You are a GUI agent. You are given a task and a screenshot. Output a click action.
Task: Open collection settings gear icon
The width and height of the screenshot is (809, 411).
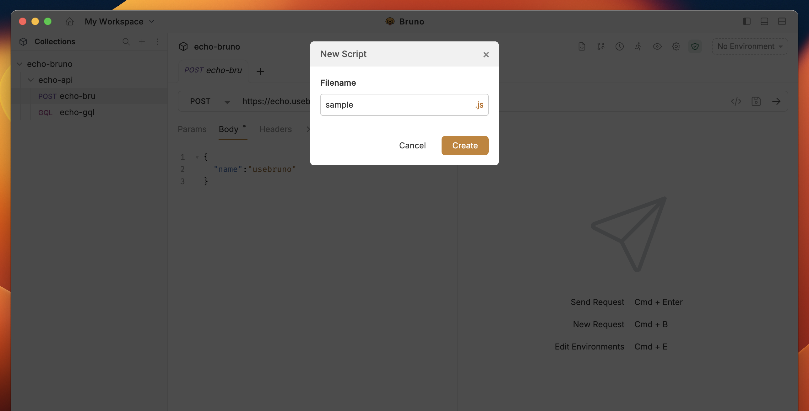676,46
